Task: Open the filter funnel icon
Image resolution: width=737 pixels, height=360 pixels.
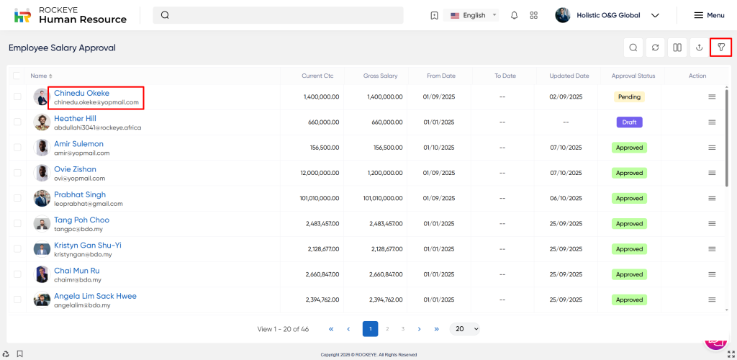Action: 720,48
